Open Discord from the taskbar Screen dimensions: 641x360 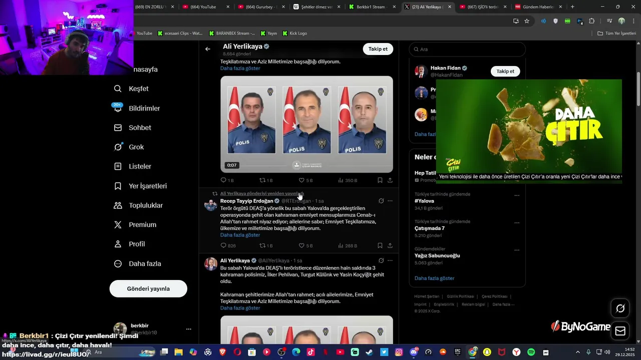414,352
